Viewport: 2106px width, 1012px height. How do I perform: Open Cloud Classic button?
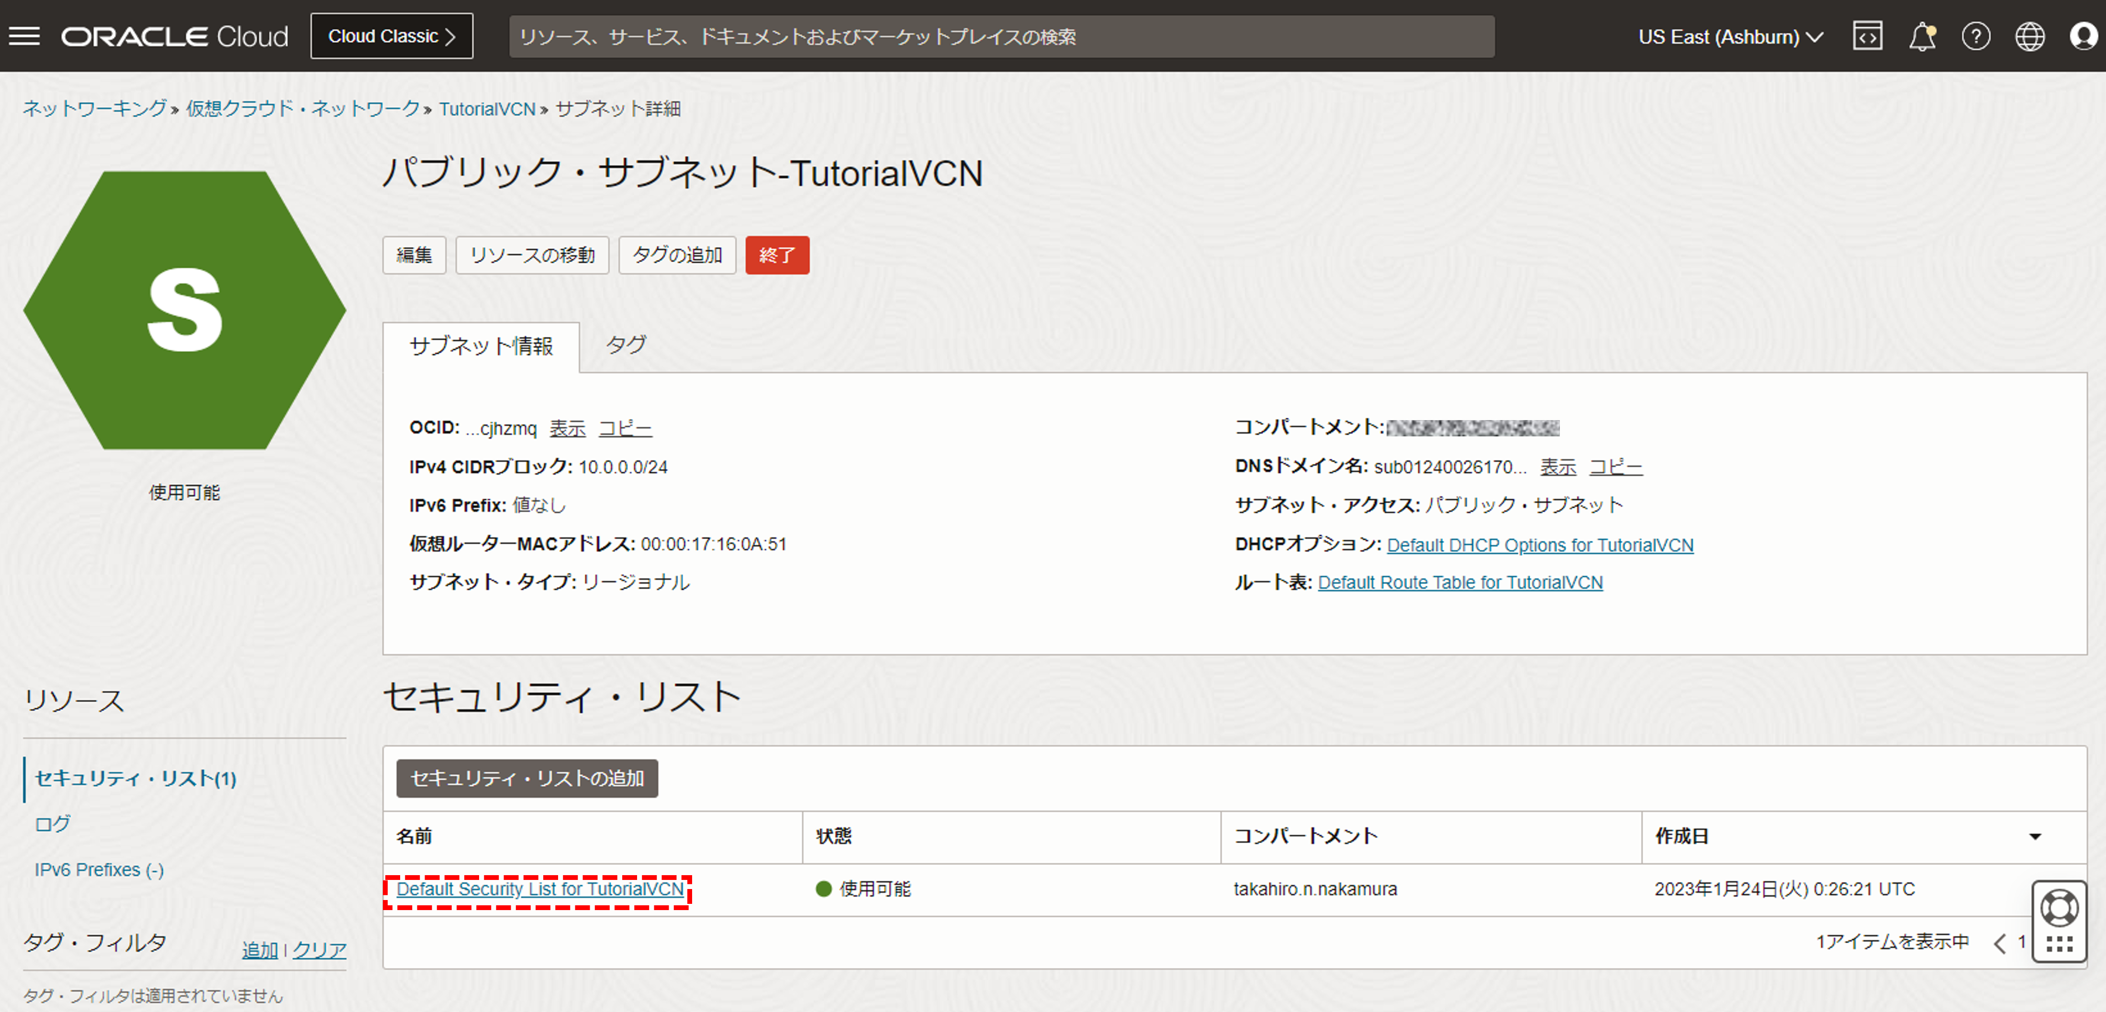pos(392,36)
